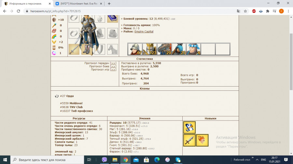Open the Windows notification center
Screen dimensions: 293x164
[286, 160]
